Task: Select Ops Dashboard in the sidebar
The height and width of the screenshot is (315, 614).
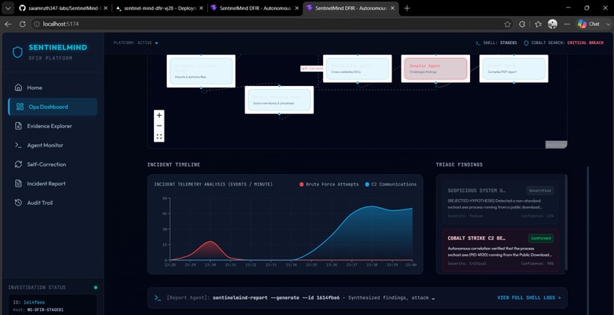Action: pos(53,107)
